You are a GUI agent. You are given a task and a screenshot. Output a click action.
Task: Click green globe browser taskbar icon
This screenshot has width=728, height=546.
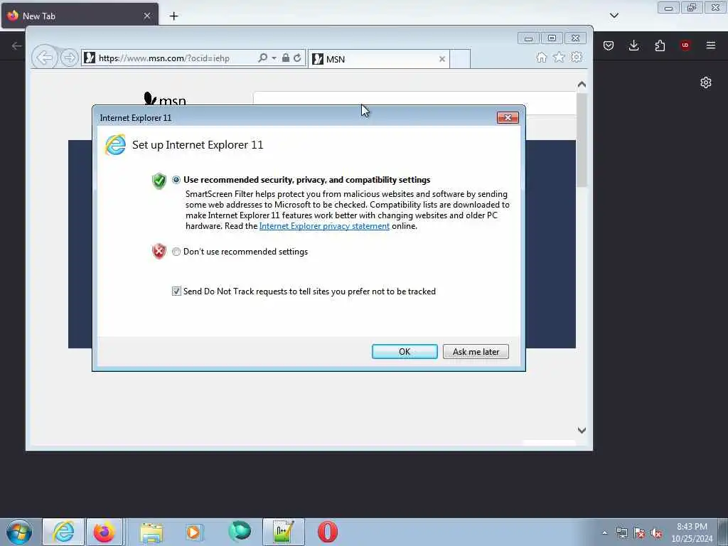point(240,532)
